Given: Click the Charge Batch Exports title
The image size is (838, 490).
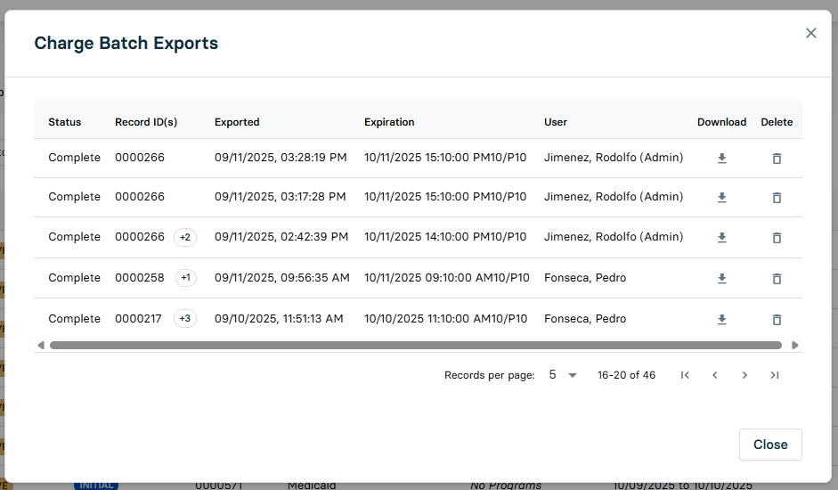Looking at the screenshot, I should [x=126, y=43].
